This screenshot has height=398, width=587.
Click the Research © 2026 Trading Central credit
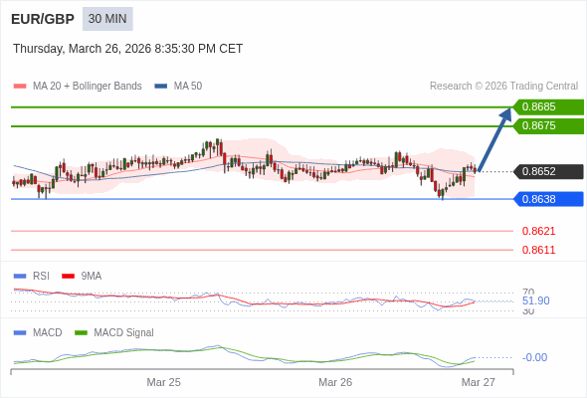point(503,87)
